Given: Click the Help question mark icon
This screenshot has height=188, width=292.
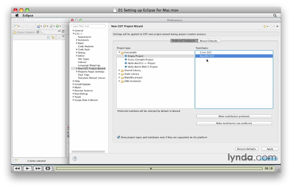Looking at the screenshot, I should (75, 158).
